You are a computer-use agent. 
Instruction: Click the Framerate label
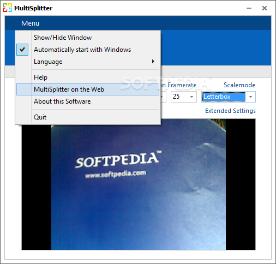182,85
